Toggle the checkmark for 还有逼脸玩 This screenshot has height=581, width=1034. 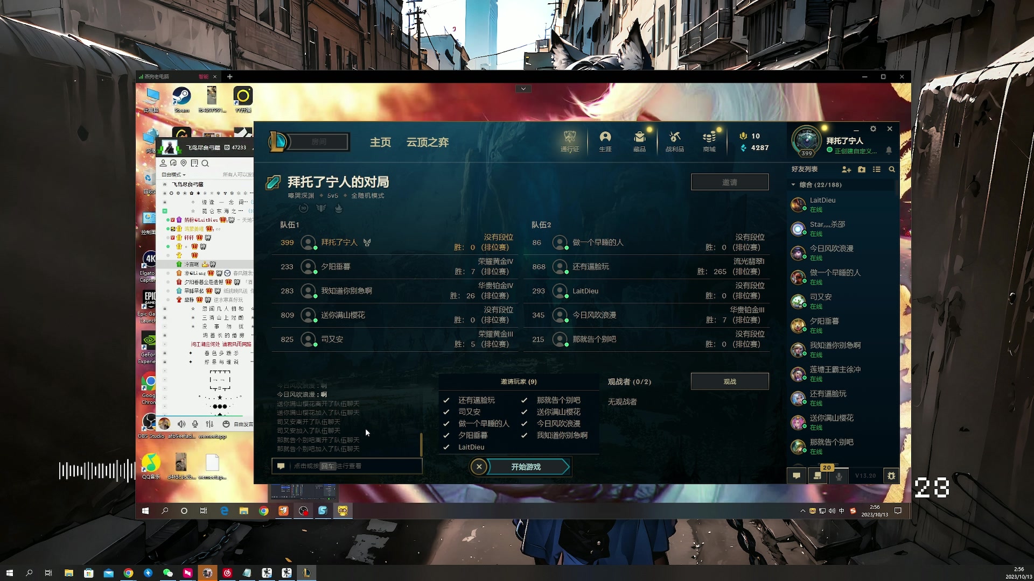(x=446, y=400)
